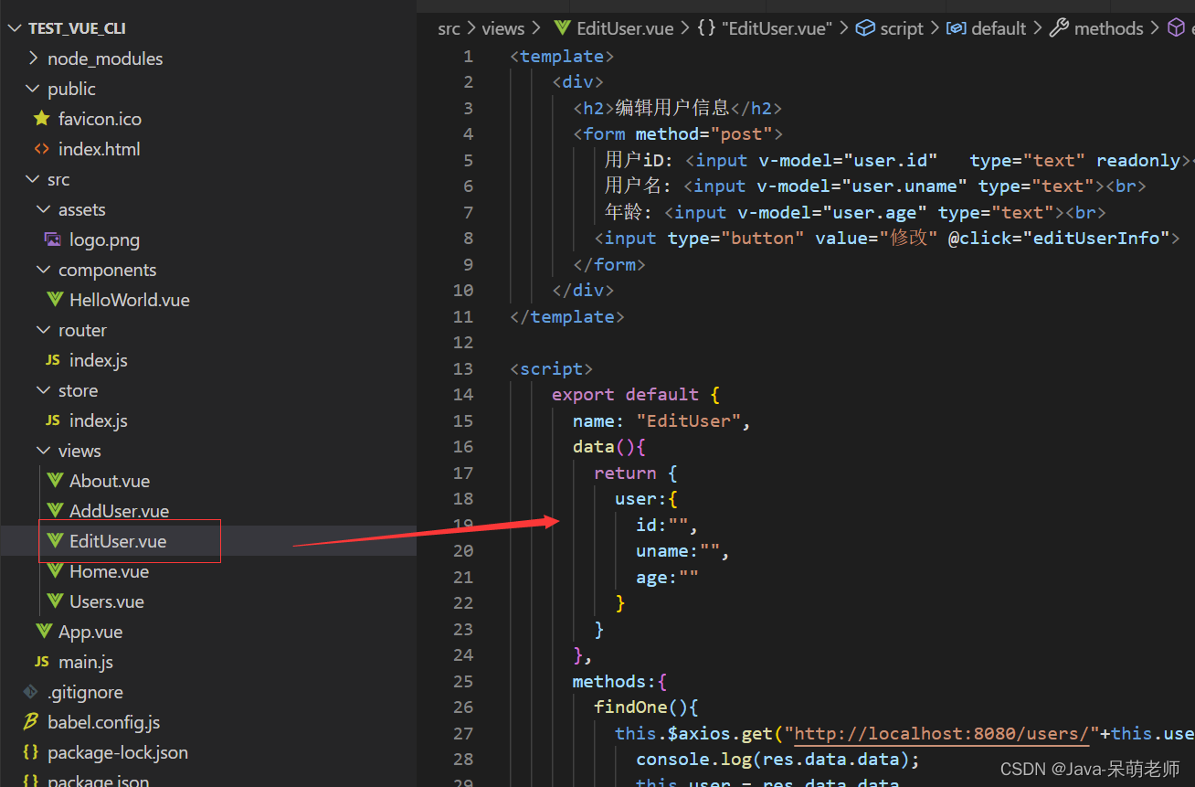
Task: Collapse the store folder
Action: (44, 390)
